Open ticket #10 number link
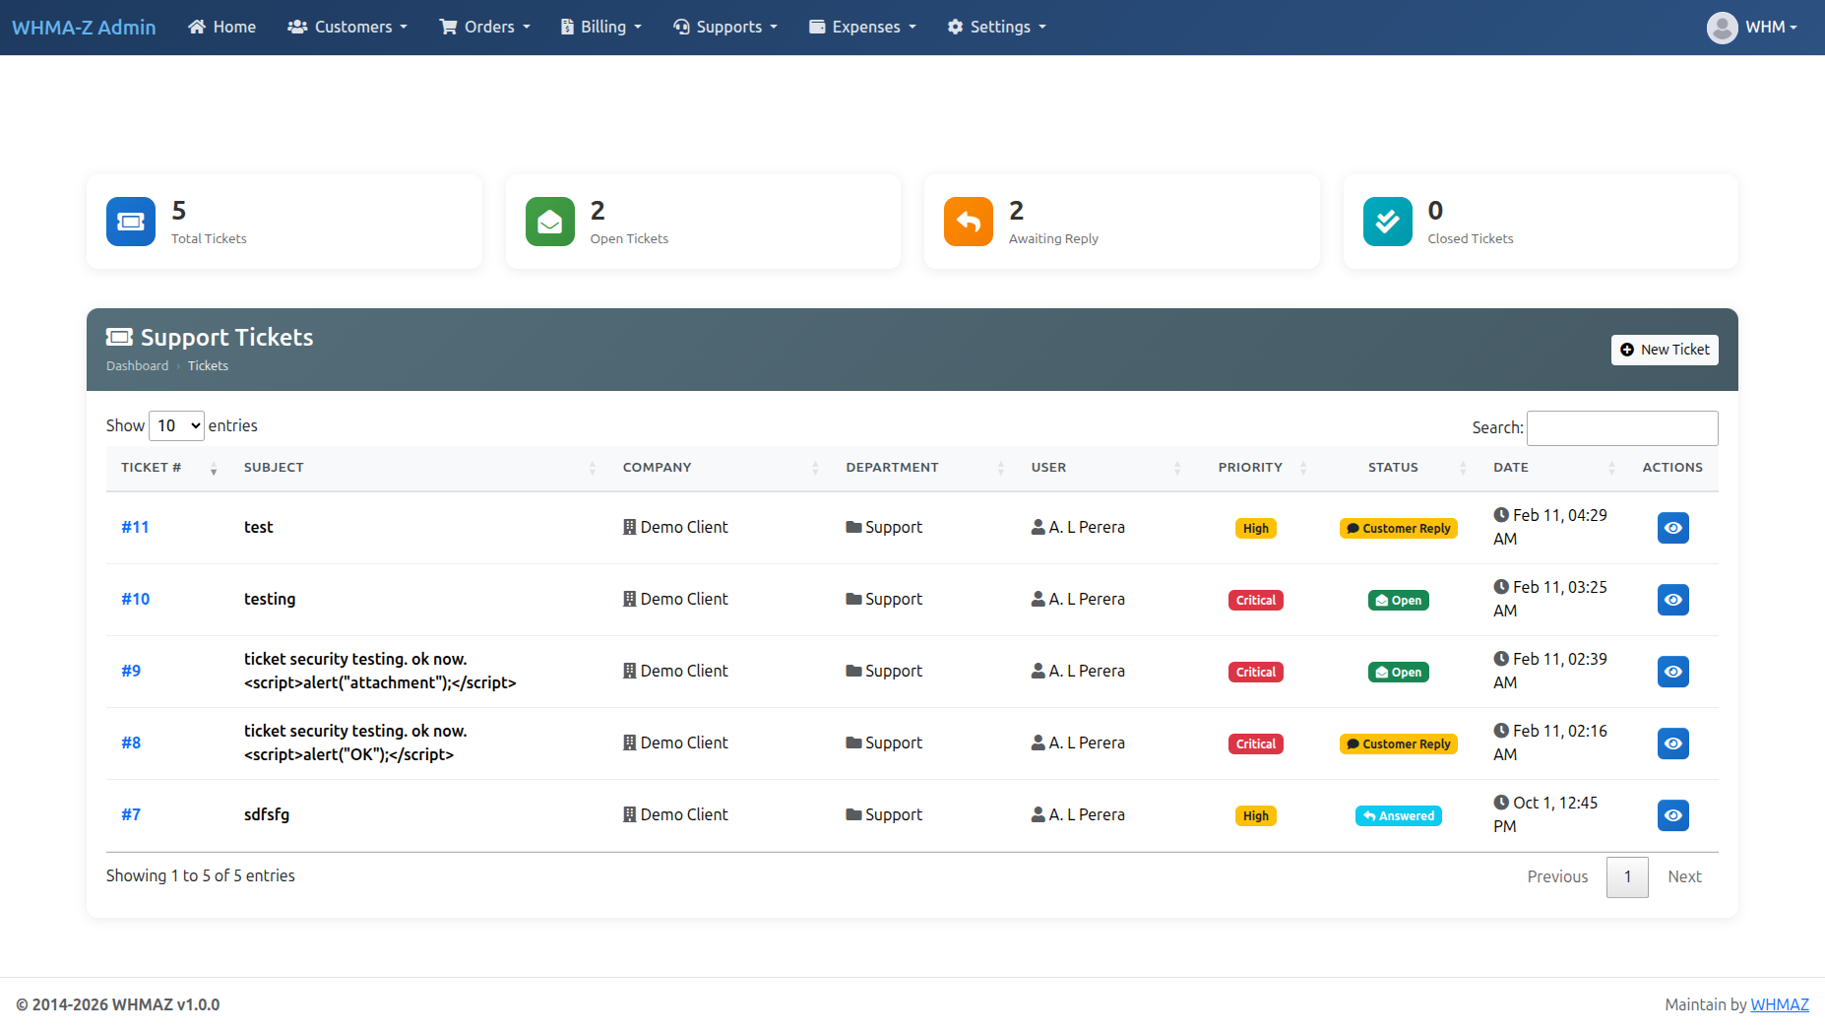1825x1033 pixels. (x=136, y=600)
